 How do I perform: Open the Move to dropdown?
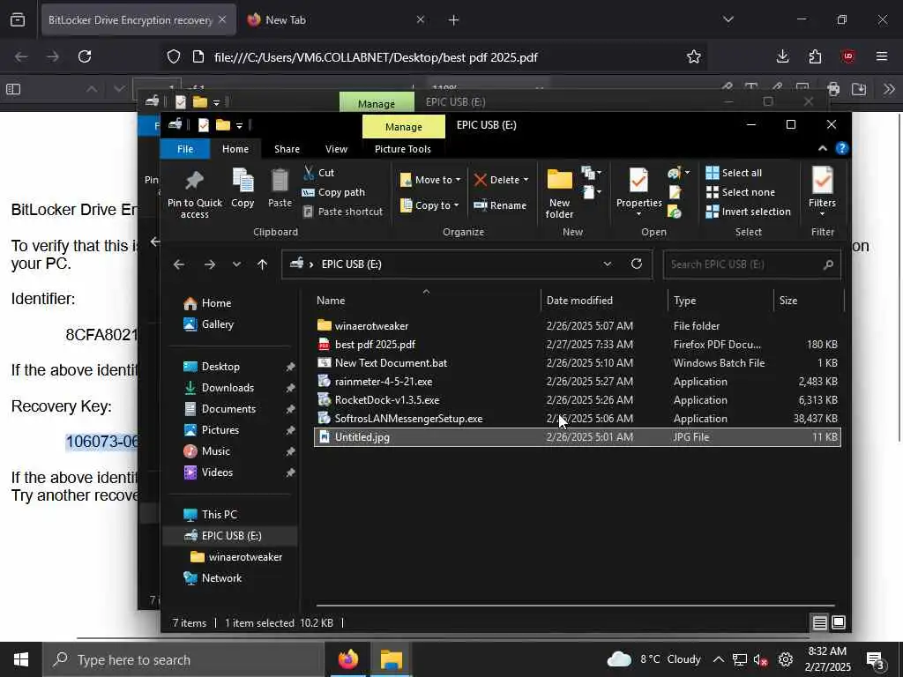430,180
